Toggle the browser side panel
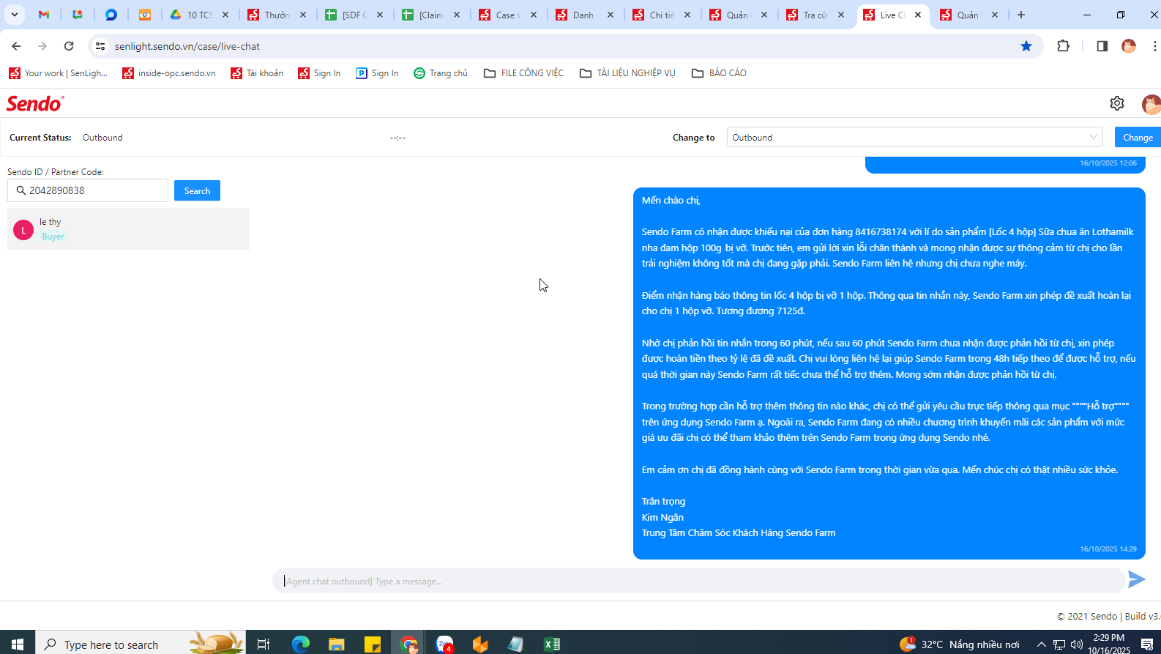Viewport: 1161px width, 654px height. (1102, 46)
